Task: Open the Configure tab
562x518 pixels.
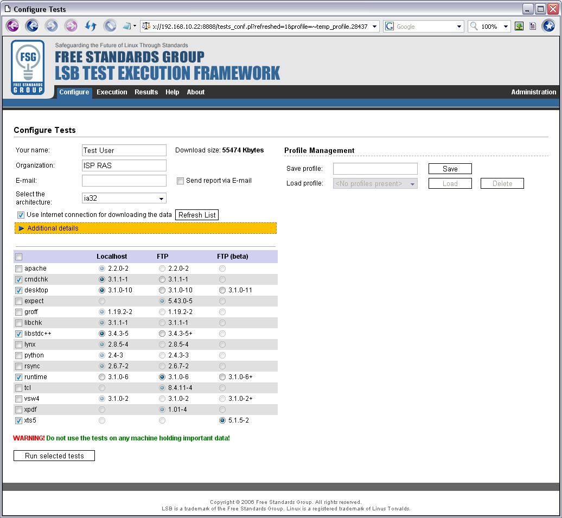Action: [x=74, y=92]
